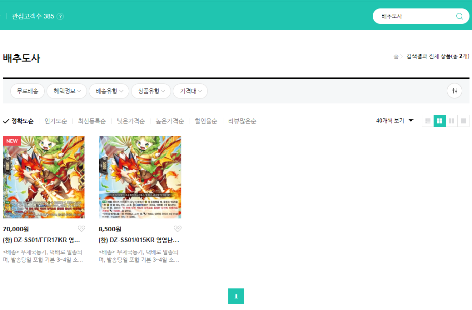Viewport: 472px width, 310px height.
Task: Sort by 할인율순
Action: coord(206,121)
